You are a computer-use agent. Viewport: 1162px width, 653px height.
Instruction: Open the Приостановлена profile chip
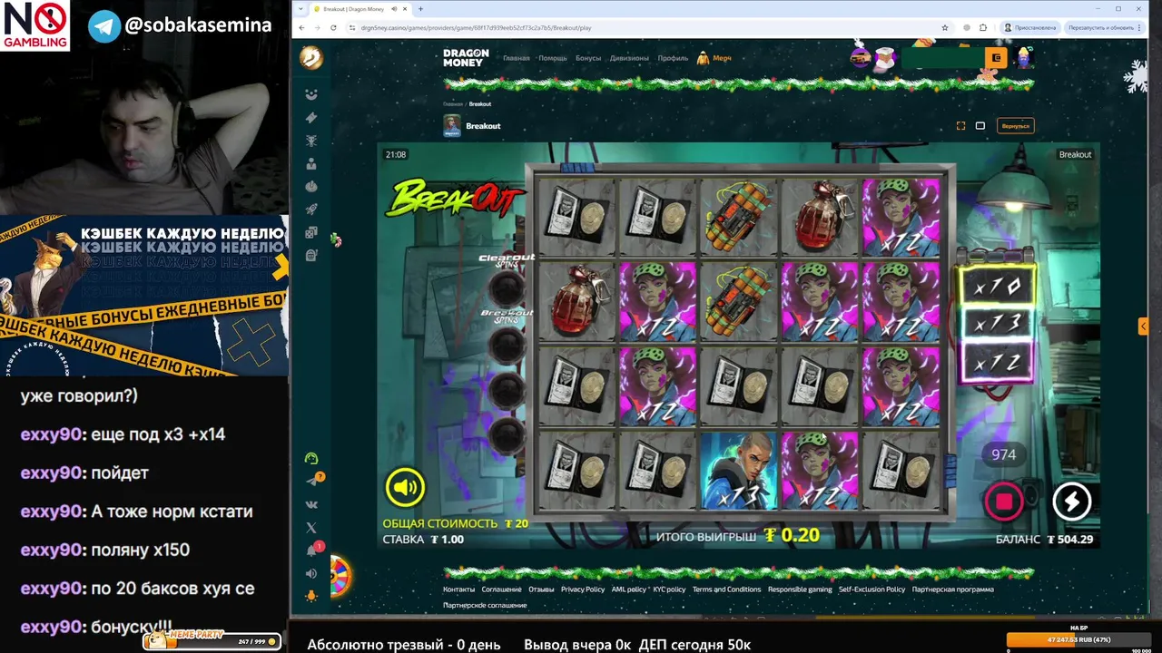click(1030, 27)
